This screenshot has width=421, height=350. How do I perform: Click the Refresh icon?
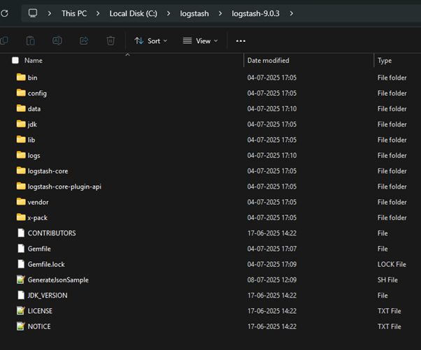(4, 13)
